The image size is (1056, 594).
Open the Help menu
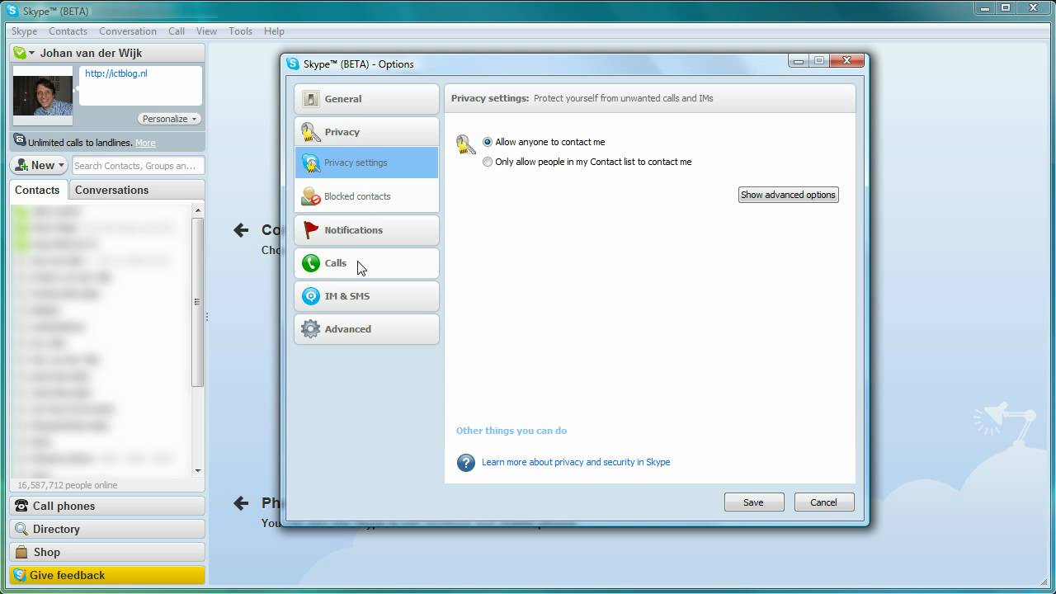point(274,31)
